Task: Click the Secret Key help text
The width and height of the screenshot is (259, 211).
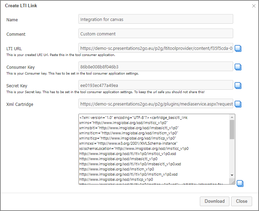Action: point(105,92)
